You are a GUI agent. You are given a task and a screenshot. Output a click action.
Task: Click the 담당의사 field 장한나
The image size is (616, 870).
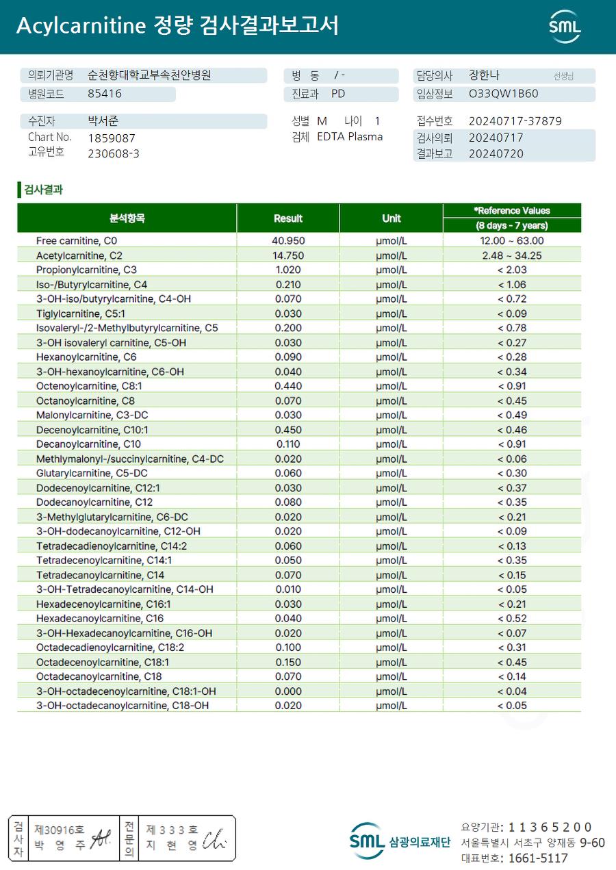504,76
